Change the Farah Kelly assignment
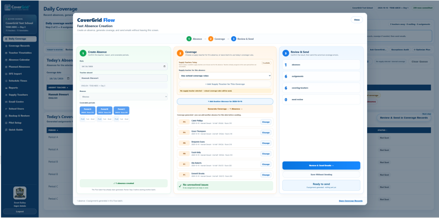This screenshot has width=439, height=218. pos(266,153)
